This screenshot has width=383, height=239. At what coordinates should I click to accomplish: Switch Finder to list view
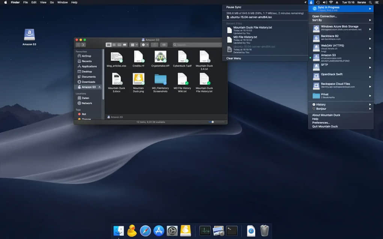coord(114,45)
